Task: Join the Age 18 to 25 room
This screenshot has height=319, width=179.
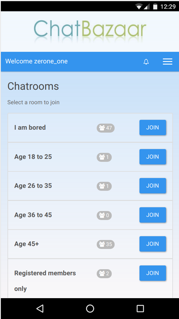Action: (153, 157)
